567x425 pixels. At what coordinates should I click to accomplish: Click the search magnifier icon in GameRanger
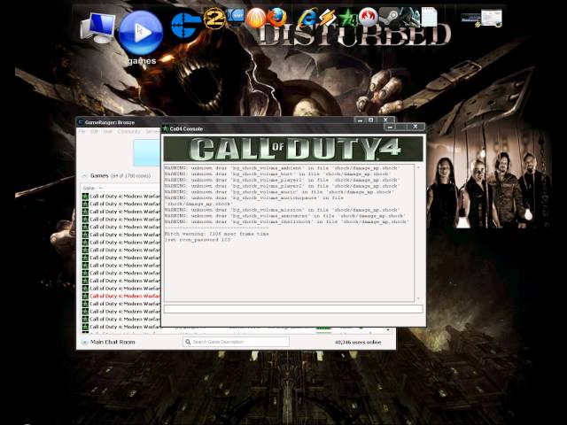click(x=188, y=342)
